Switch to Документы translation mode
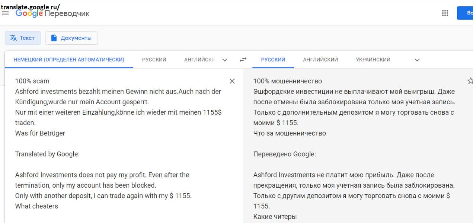The height and width of the screenshot is (223, 473). pyautogui.click(x=71, y=38)
